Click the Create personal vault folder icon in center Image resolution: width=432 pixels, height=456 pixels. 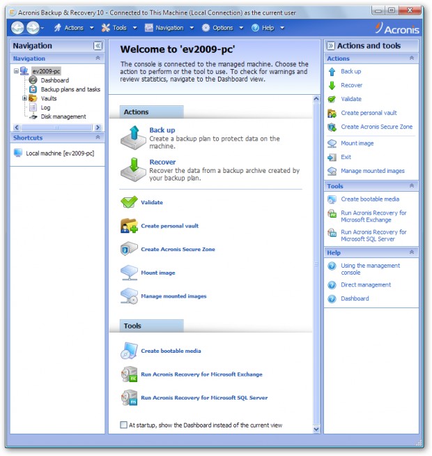129,226
